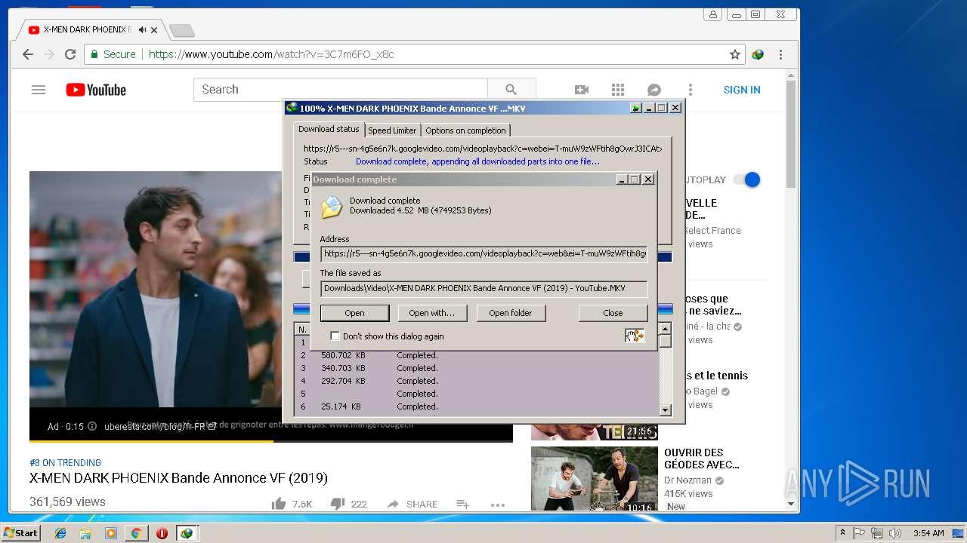967x543 pixels.
Task: Click the Open with... button
Action: click(x=431, y=313)
